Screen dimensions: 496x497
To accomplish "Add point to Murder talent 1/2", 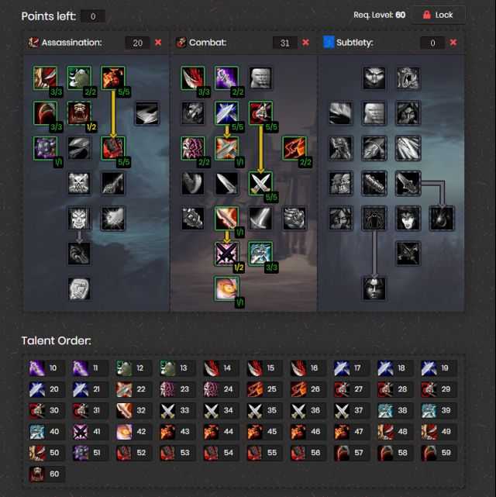I will click(x=79, y=113).
